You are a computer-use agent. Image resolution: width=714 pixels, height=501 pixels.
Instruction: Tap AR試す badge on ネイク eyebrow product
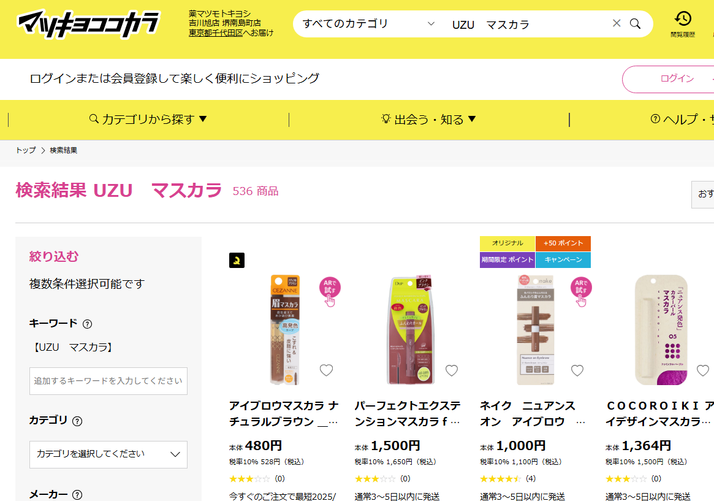[581, 291]
